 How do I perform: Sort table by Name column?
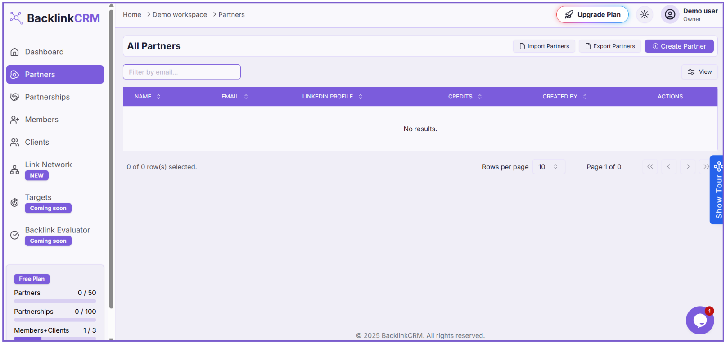(147, 97)
